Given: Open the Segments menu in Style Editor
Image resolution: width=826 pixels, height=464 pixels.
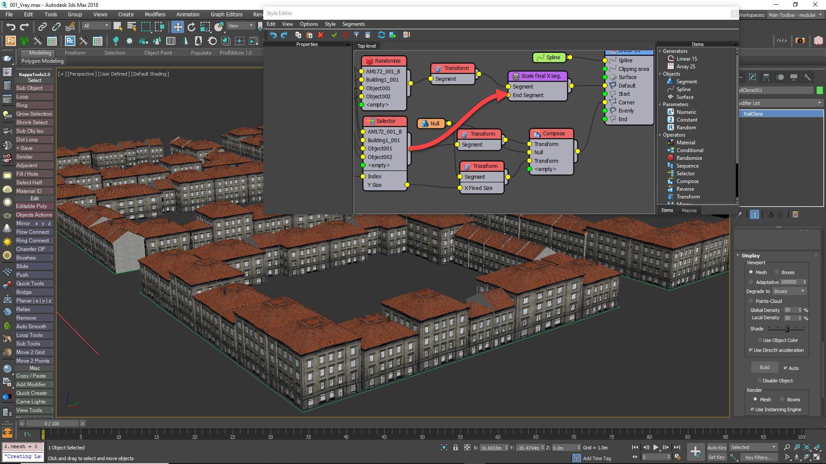Looking at the screenshot, I should 353,24.
